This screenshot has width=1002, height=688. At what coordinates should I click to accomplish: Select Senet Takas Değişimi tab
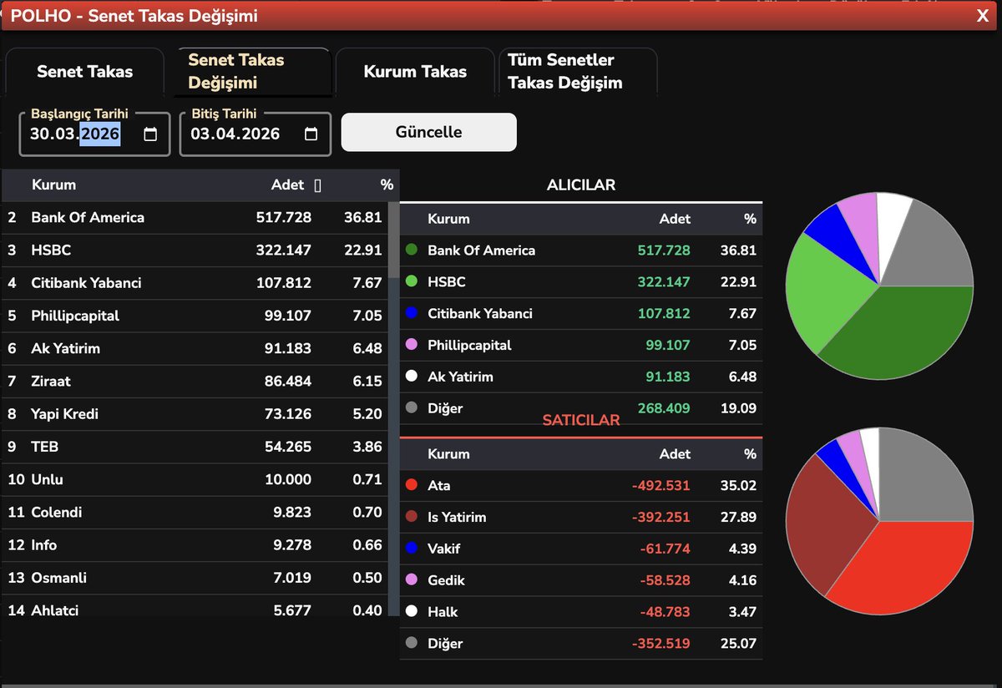[253, 72]
